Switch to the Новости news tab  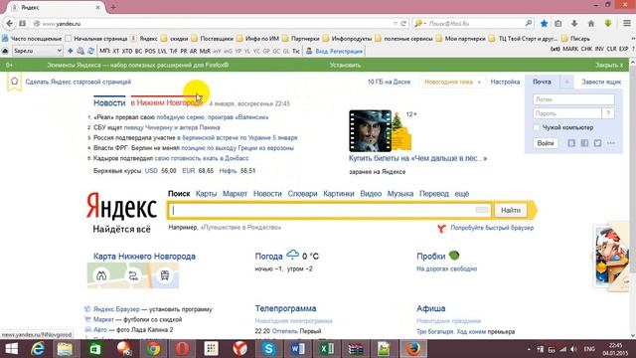click(x=109, y=102)
